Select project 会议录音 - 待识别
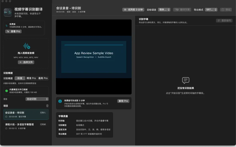 click(x=26, y=114)
